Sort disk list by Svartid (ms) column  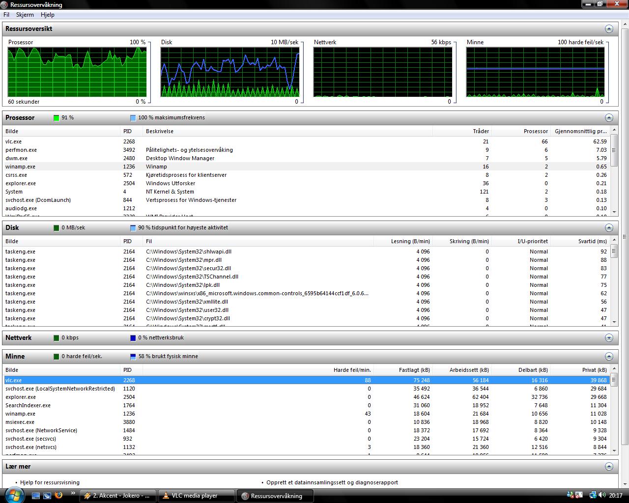[580, 241]
